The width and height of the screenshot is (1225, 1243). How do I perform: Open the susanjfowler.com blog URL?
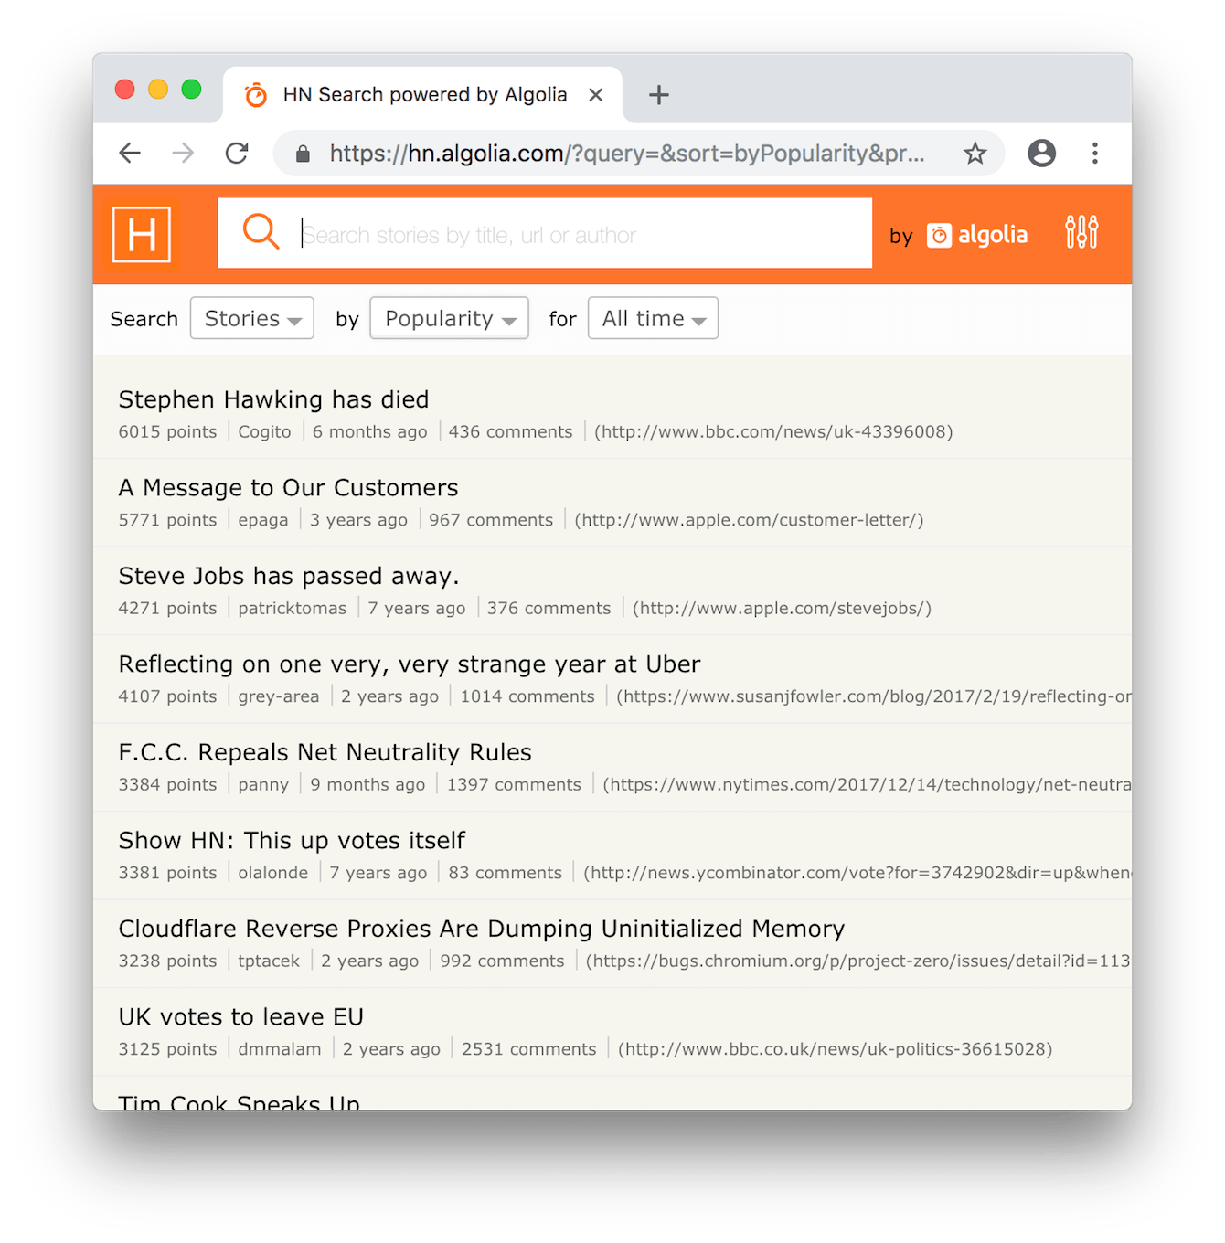[x=873, y=696]
